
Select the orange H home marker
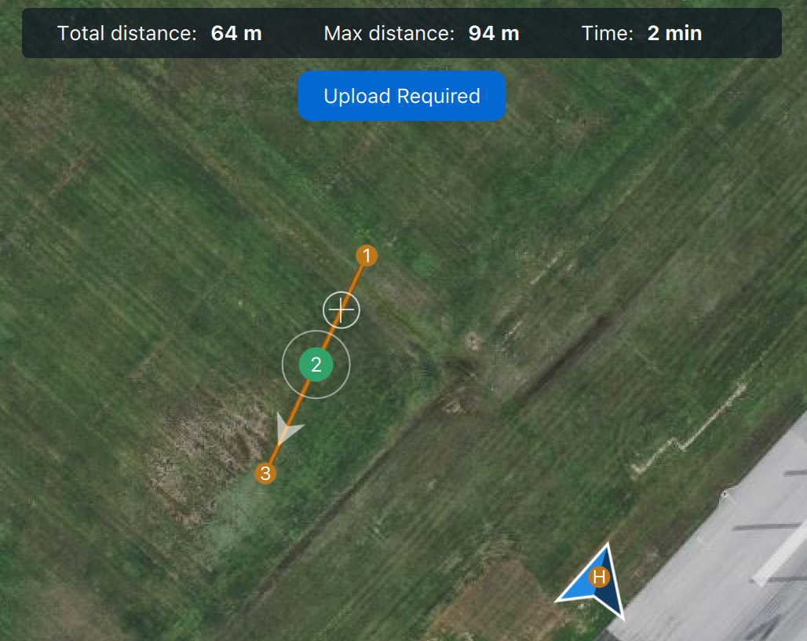(x=599, y=577)
